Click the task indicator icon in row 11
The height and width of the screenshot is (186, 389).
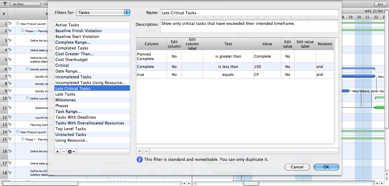click(10, 107)
